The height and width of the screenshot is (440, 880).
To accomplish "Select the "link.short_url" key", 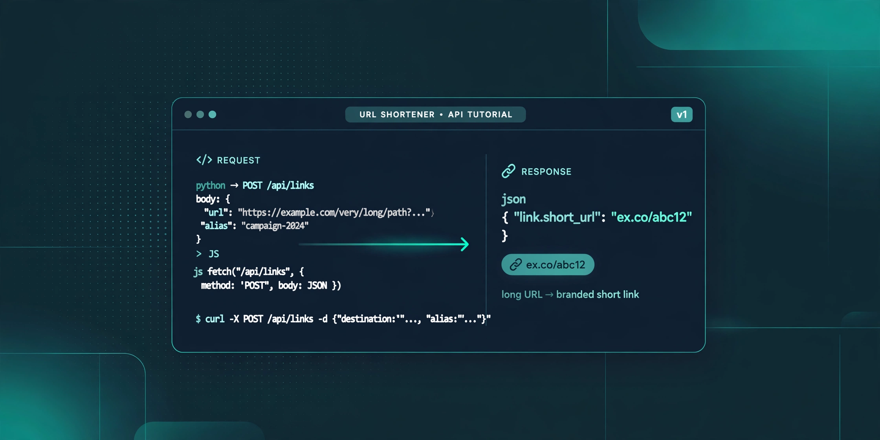I will click(x=557, y=217).
